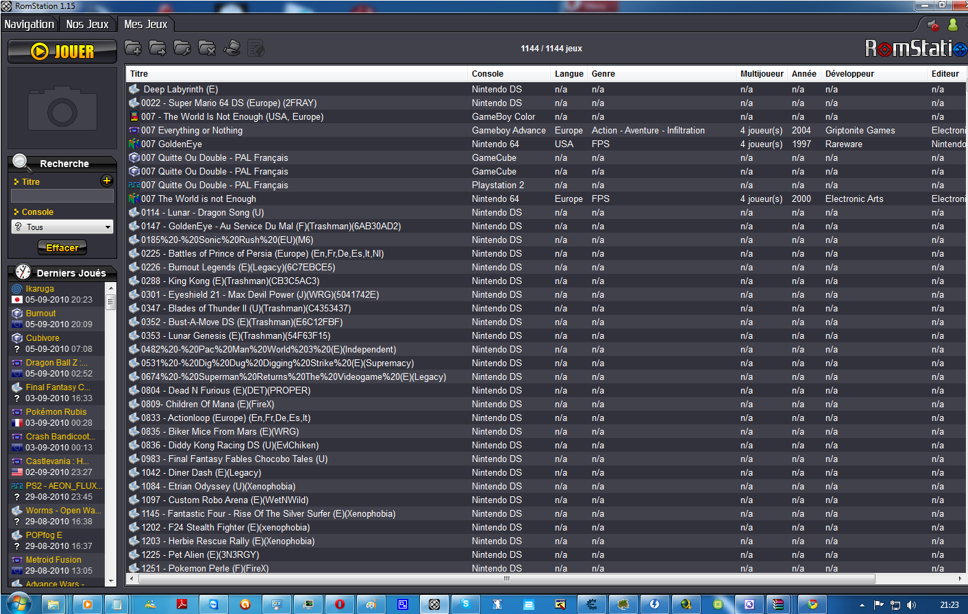Image resolution: width=968 pixels, height=614 pixels.
Task: Select 0809- Children Of Mana row
Action: 545,404
